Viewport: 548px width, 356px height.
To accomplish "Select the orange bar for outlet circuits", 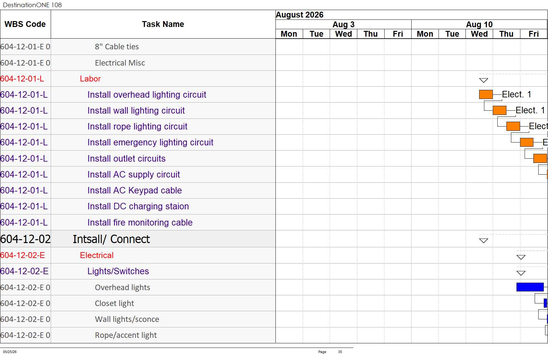I will tap(540, 158).
